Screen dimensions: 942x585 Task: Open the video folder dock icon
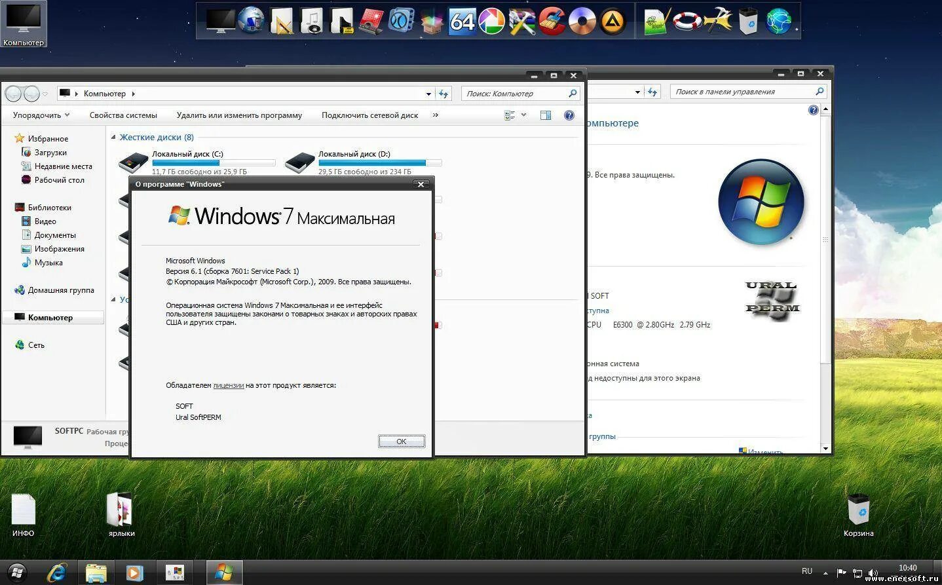342,21
